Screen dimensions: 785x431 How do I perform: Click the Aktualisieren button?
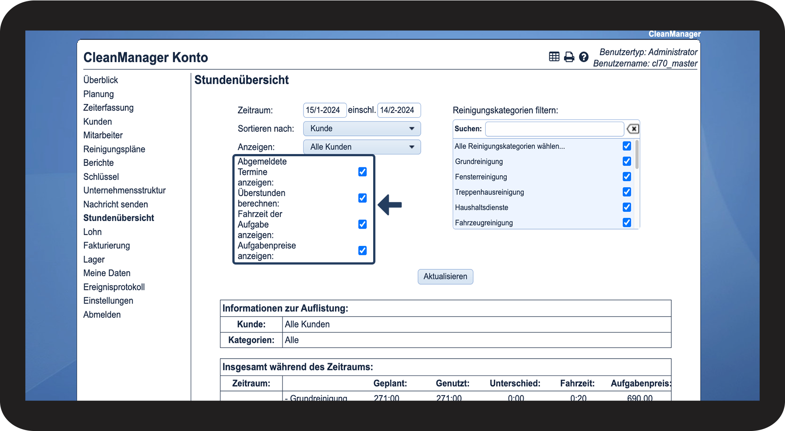pyautogui.click(x=445, y=277)
